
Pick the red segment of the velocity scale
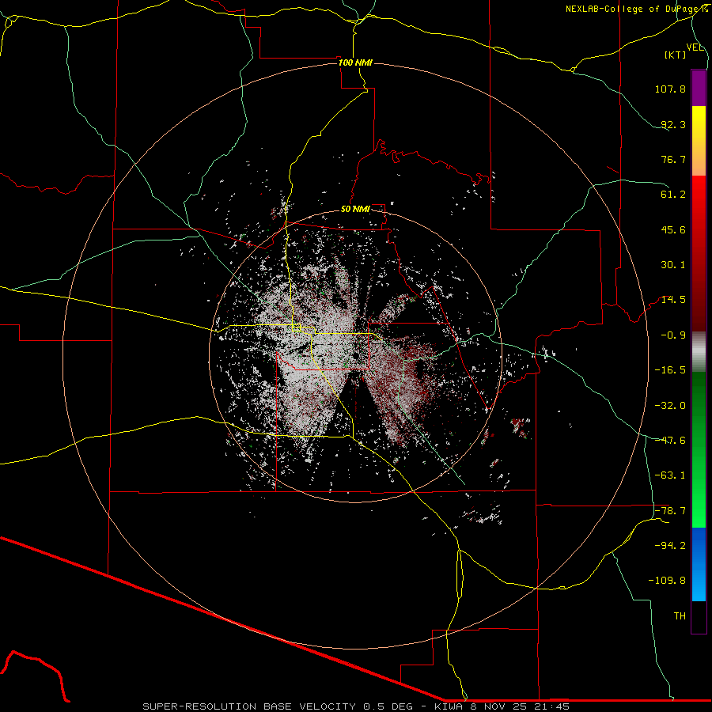point(699,254)
